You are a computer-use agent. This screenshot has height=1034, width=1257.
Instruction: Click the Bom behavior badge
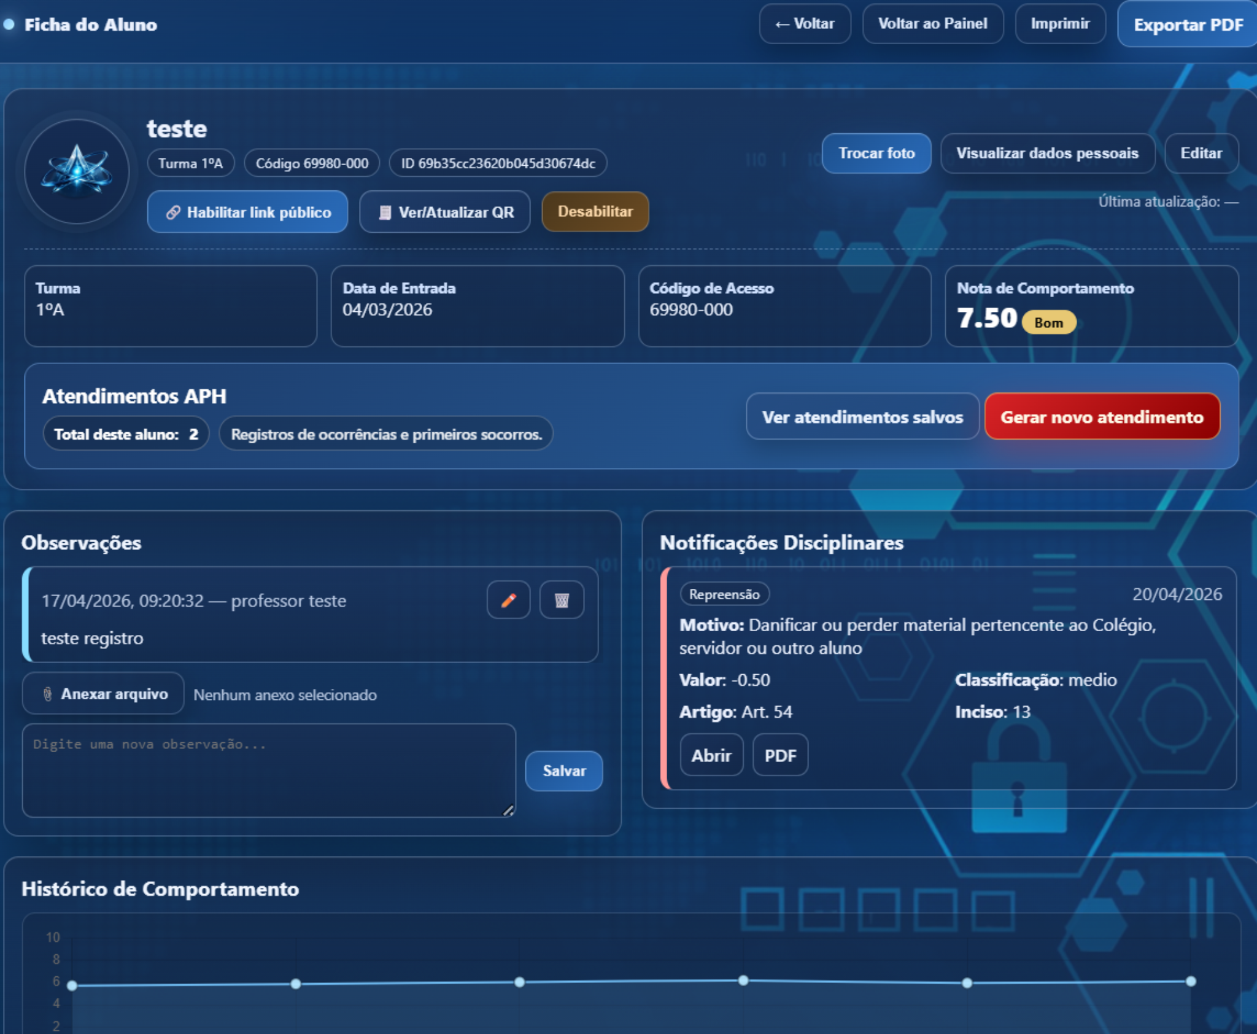point(1048,322)
